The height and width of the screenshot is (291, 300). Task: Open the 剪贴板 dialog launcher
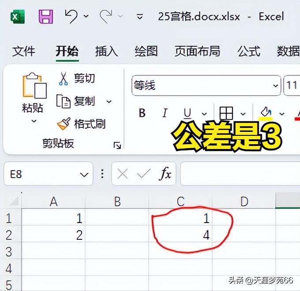pos(117,145)
